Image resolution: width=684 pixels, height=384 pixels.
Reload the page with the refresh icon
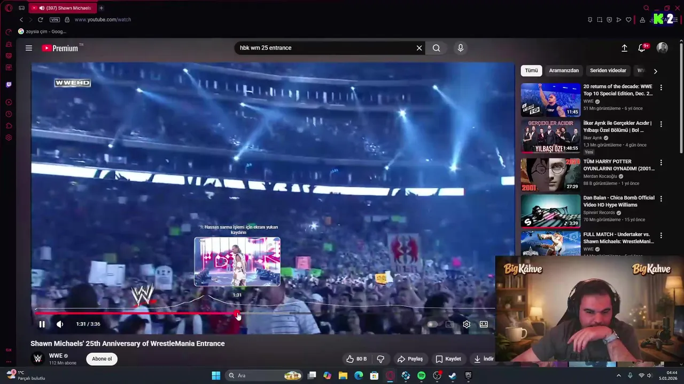(40, 20)
